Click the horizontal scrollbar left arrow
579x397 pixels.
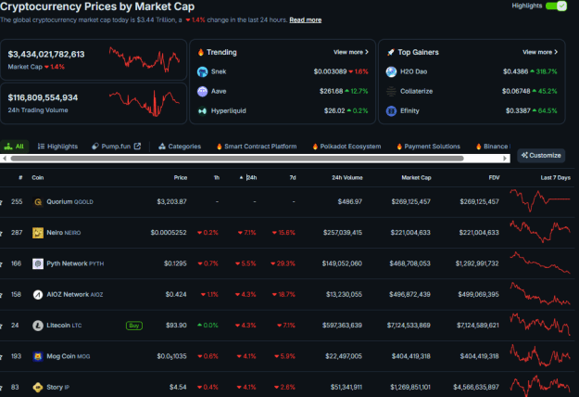(5, 159)
